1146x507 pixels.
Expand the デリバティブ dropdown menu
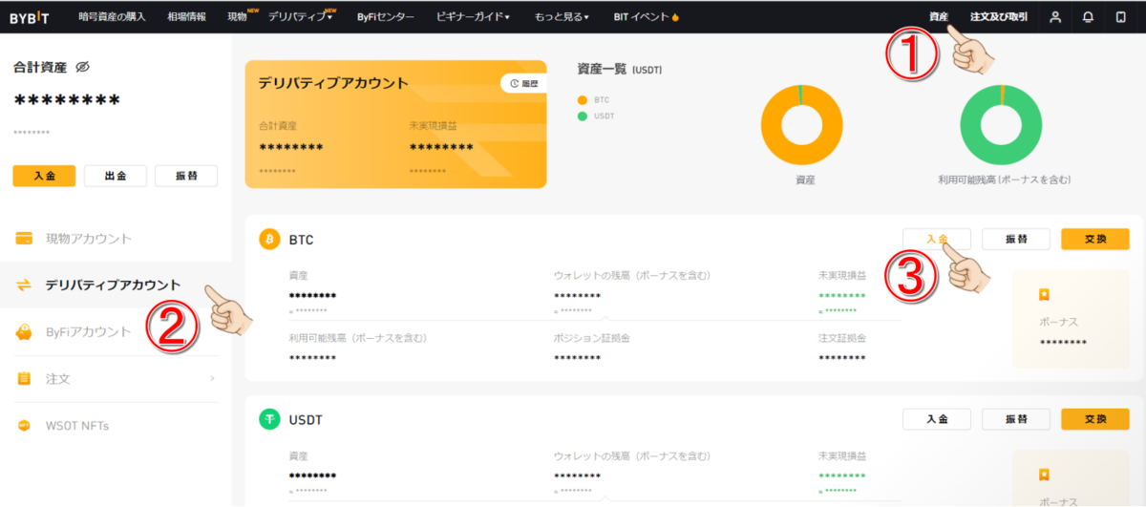[x=300, y=17]
